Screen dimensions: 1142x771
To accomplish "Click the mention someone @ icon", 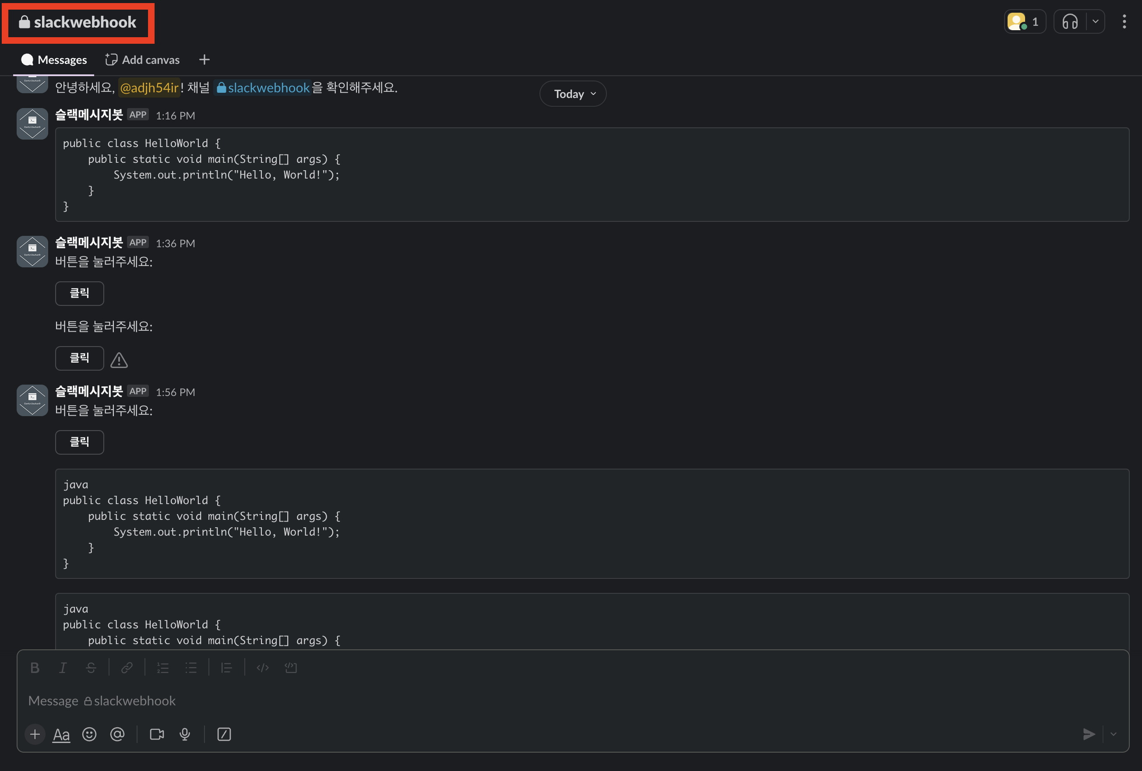I will click(x=117, y=734).
